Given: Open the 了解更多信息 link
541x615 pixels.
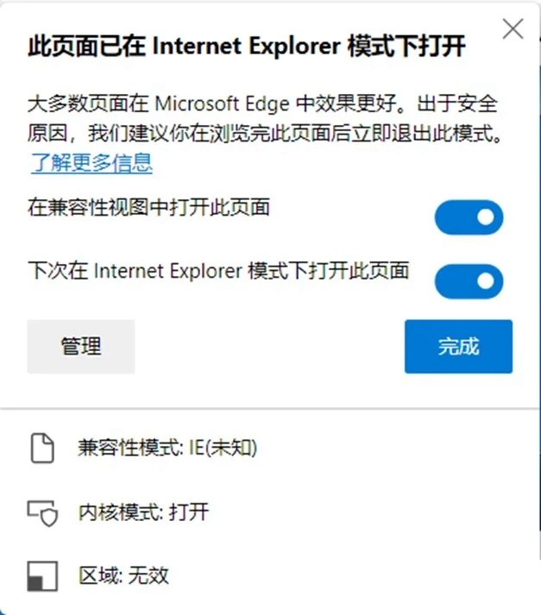Looking at the screenshot, I should (91, 163).
